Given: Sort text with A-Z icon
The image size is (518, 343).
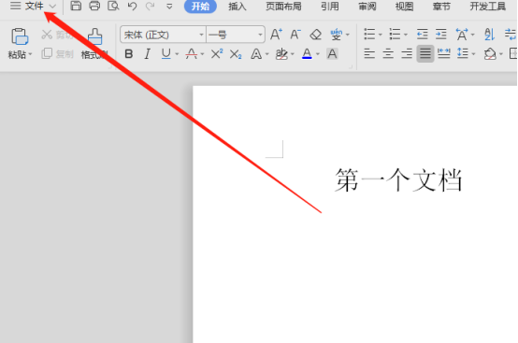Looking at the screenshot, I should click(489, 34).
